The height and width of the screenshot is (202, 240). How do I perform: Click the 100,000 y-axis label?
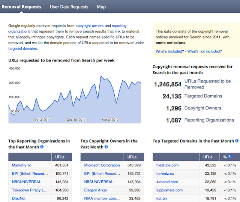15,111
